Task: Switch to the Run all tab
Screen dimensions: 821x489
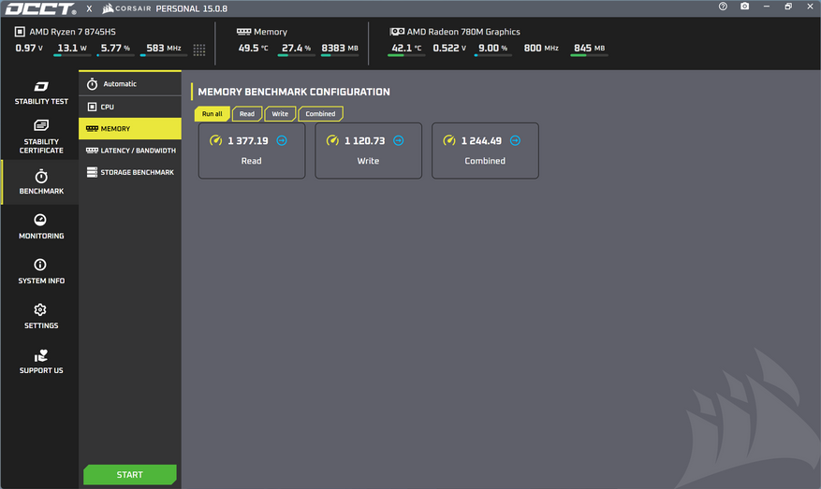Action: pos(213,113)
